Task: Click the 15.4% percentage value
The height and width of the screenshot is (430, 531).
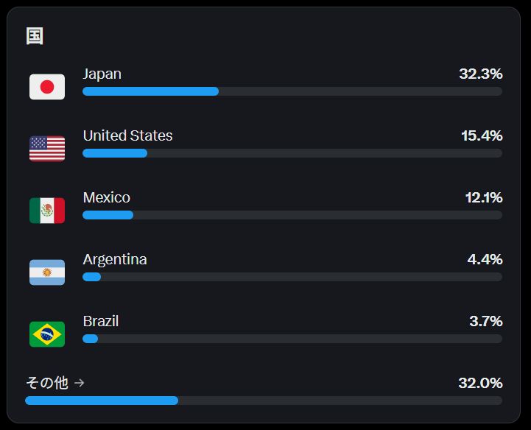Action: (x=482, y=135)
